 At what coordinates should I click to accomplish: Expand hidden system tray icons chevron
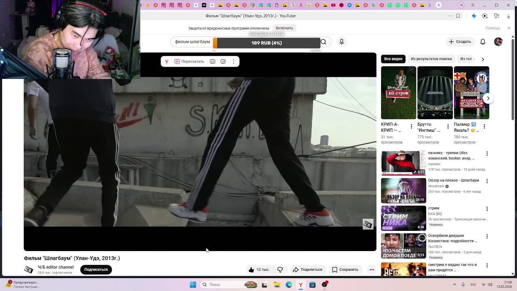point(454,285)
